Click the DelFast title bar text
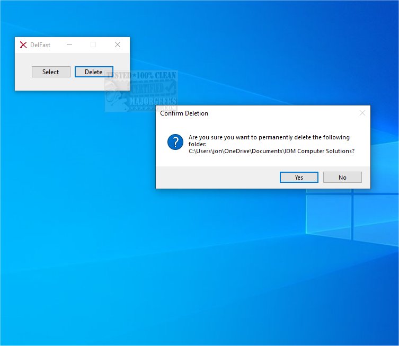Image resolution: width=399 pixels, height=346 pixels. coord(40,45)
